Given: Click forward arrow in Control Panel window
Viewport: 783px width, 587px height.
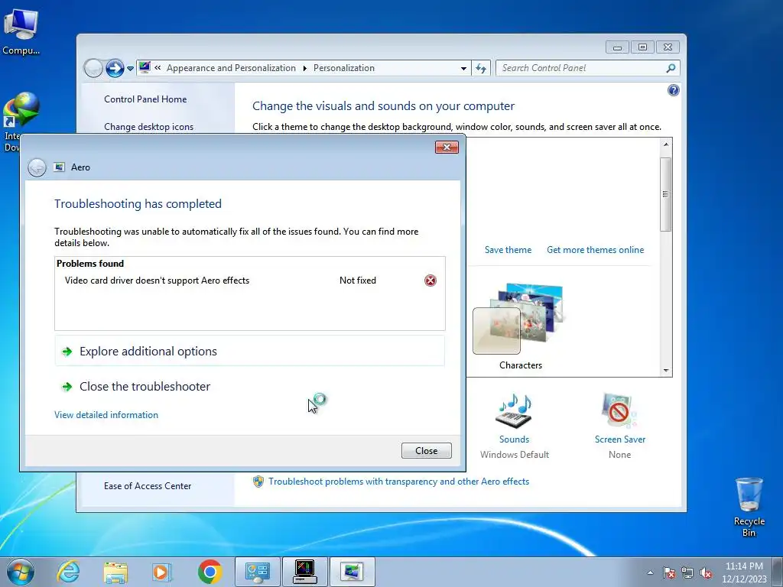Looking at the screenshot, I should click(115, 68).
